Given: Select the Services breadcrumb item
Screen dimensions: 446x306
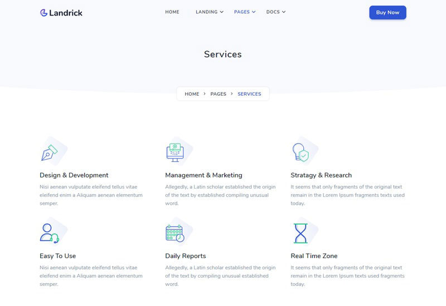Looking at the screenshot, I should [x=249, y=94].
